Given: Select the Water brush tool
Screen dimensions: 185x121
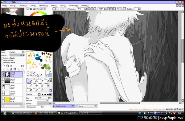Looking at the screenshot, I should (47, 80).
